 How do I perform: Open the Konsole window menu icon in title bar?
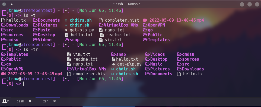point(4,4)
